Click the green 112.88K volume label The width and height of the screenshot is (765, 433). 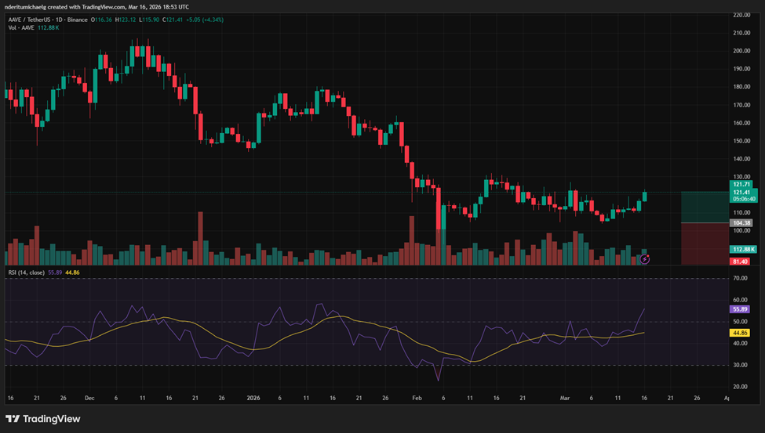click(x=742, y=249)
